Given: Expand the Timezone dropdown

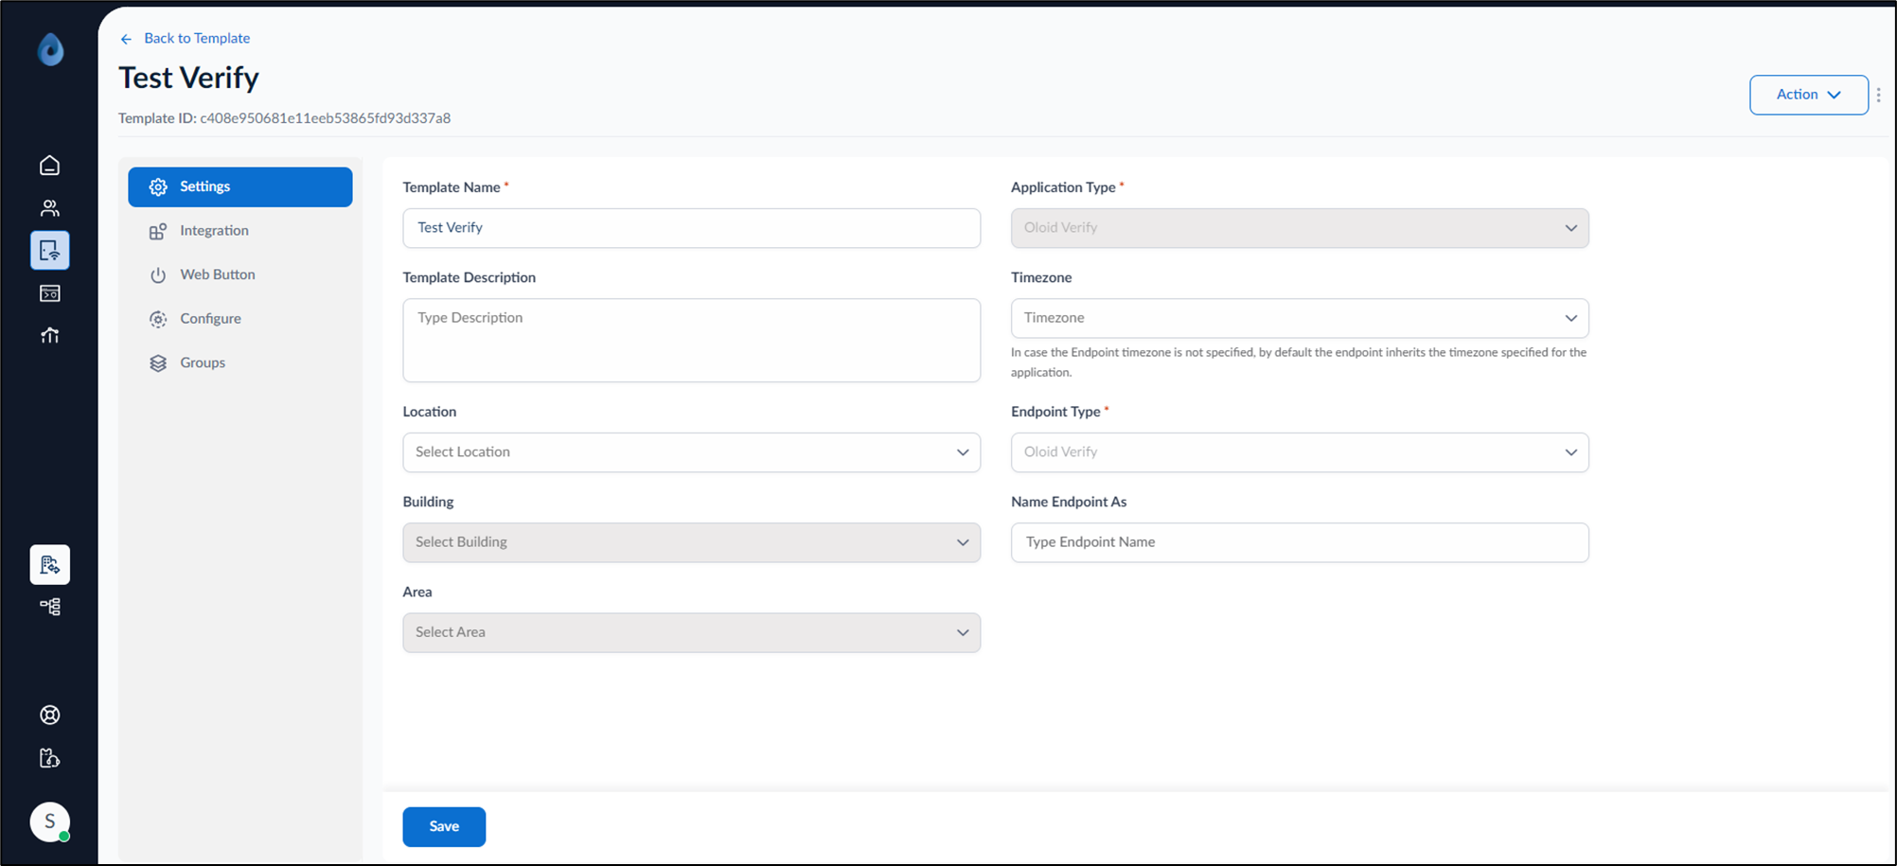Looking at the screenshot, I should (x=1300, y=318).
